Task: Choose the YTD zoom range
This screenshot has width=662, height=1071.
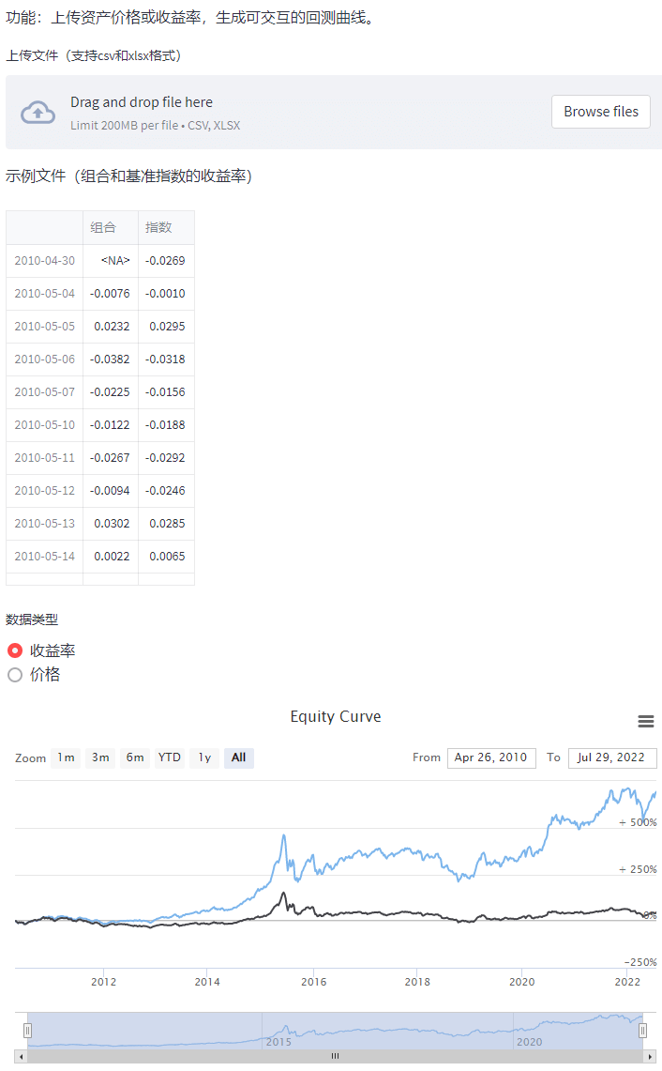Action: point(170,757)
